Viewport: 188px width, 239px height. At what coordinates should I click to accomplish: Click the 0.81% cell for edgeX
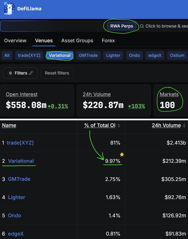pyautogui.click(x=113, y=234)
